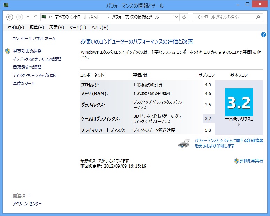Click the breadcrumb separator arrow after すべてのコントロール パネル
The height and width of the screenshot is (216, 270).
108,17
